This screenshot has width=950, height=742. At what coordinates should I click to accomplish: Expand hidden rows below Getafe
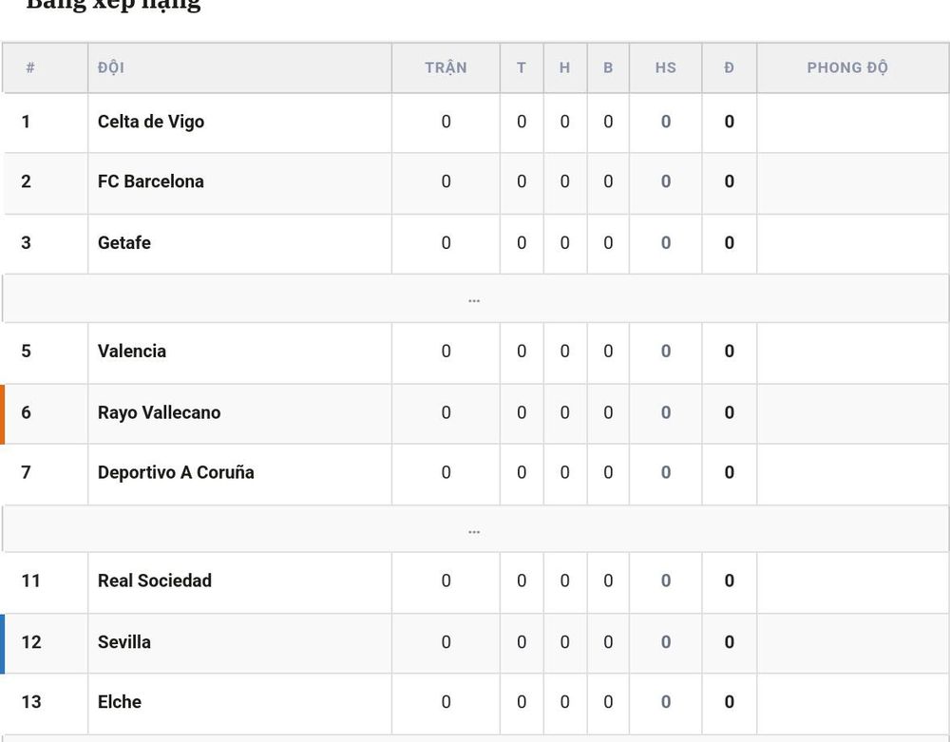tap(475, 298)
